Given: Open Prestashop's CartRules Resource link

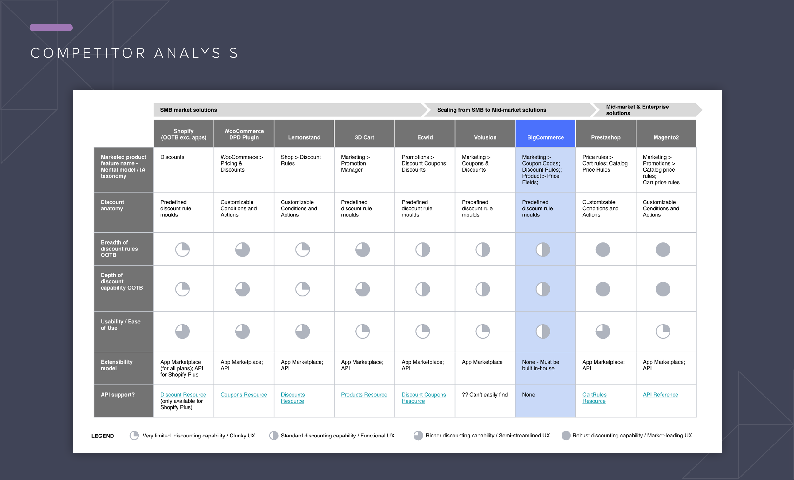Looking at the screenshot, I should [x=594, y=398].
